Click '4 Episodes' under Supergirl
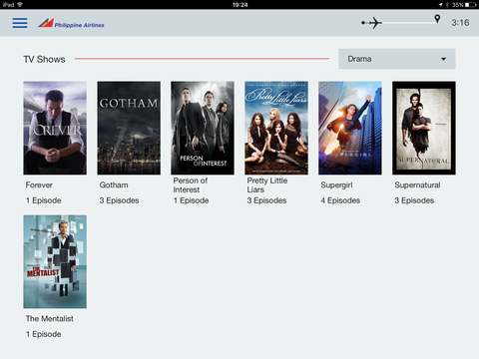 (340, 200)
